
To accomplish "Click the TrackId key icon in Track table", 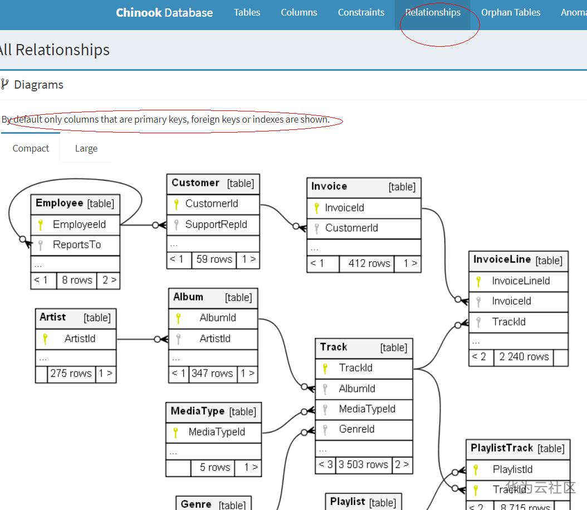I will click(325, 368).
